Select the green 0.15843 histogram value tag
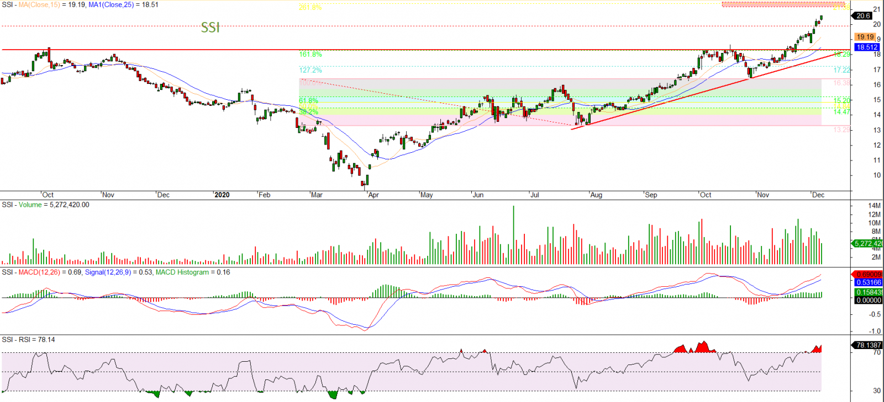 (869, 292)
